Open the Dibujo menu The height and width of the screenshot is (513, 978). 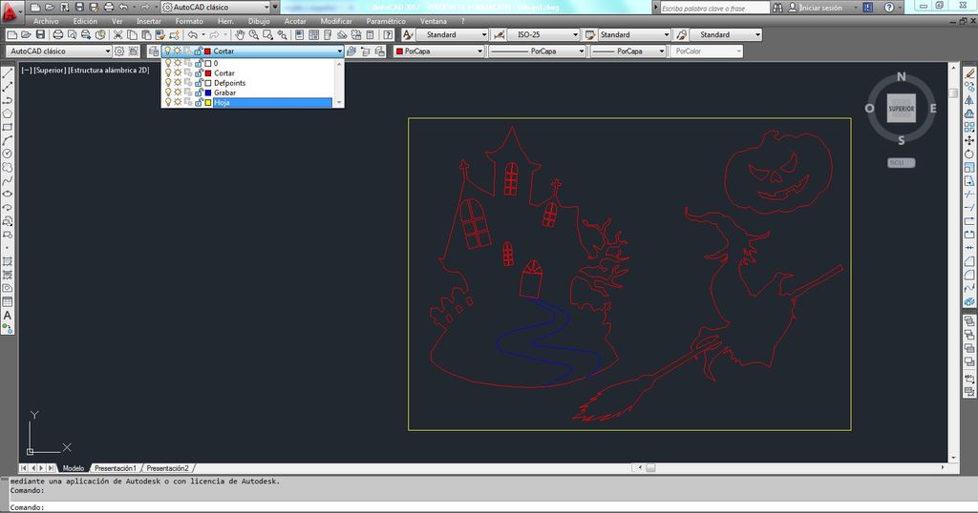[x=258, y=21]
